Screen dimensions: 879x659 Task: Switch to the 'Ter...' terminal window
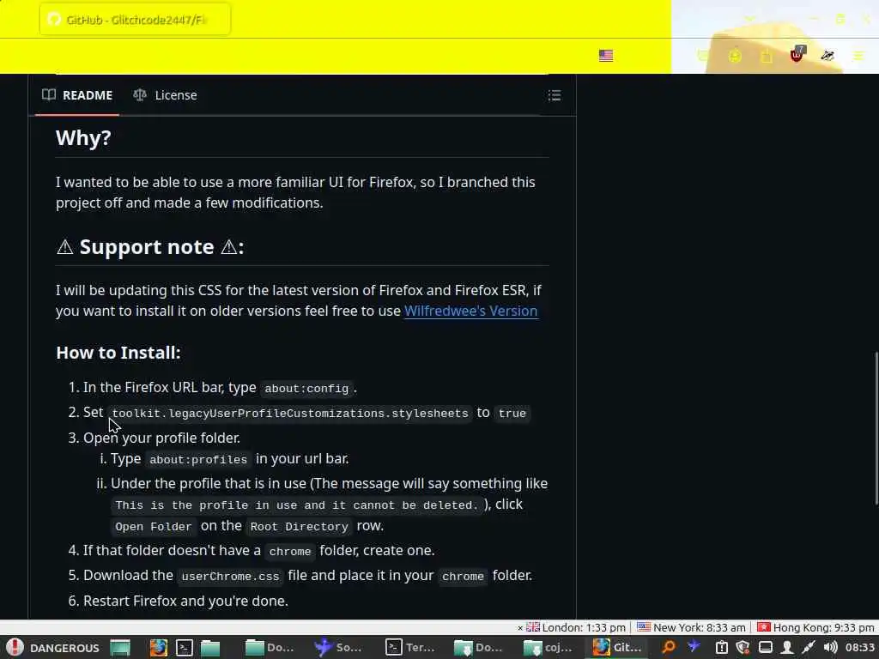[x=410, y=648]
